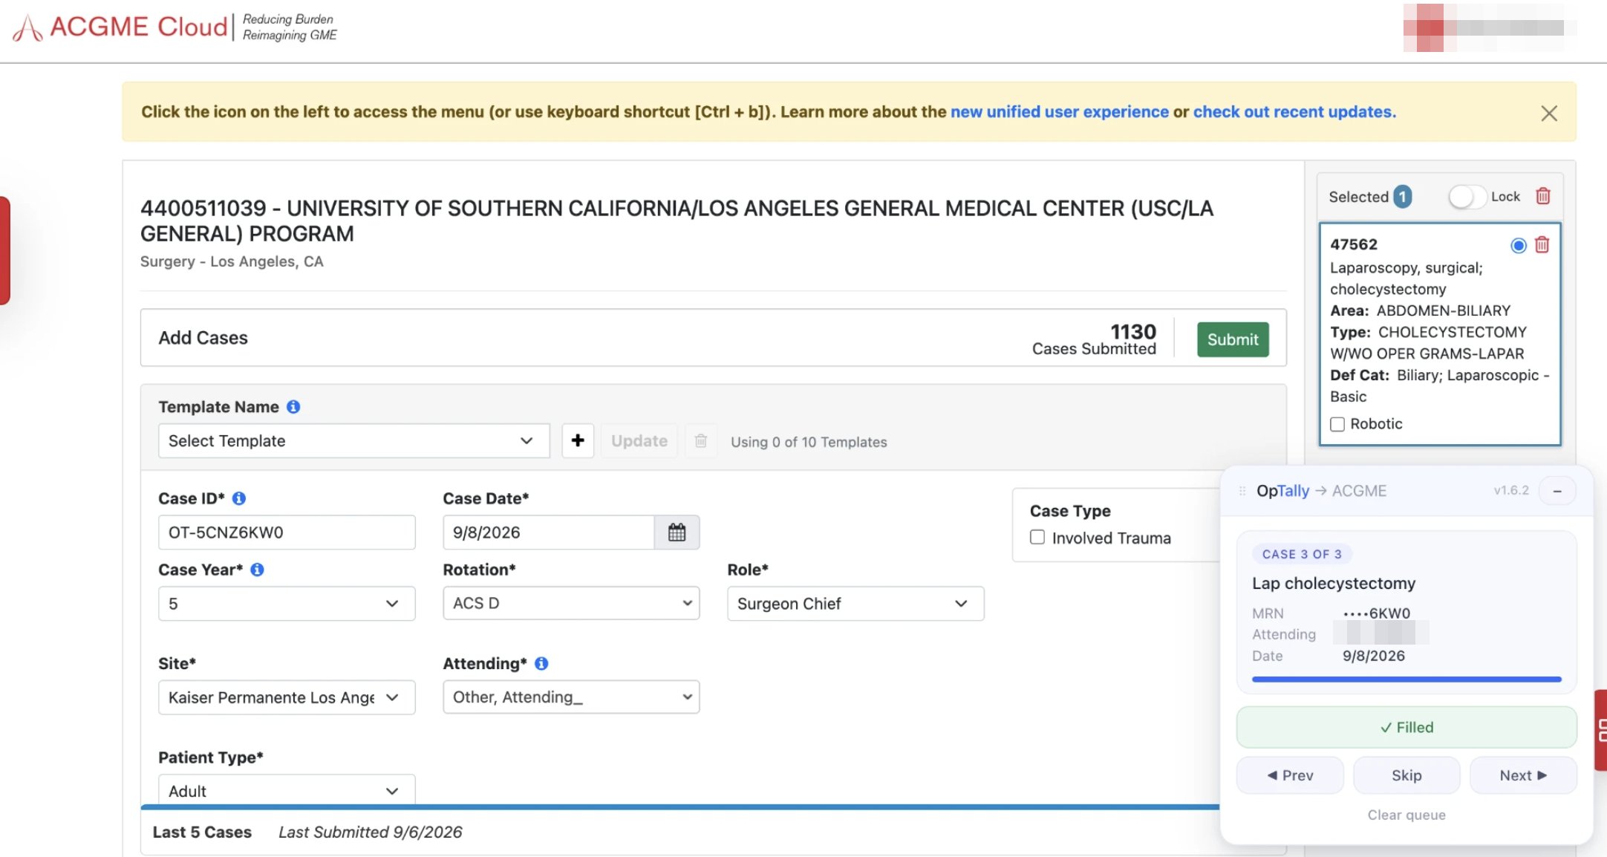The width and height of the screenshot is (1607, 857).
Task: Click the ACGME Cloud logo
Action: (x=175, y=27)
